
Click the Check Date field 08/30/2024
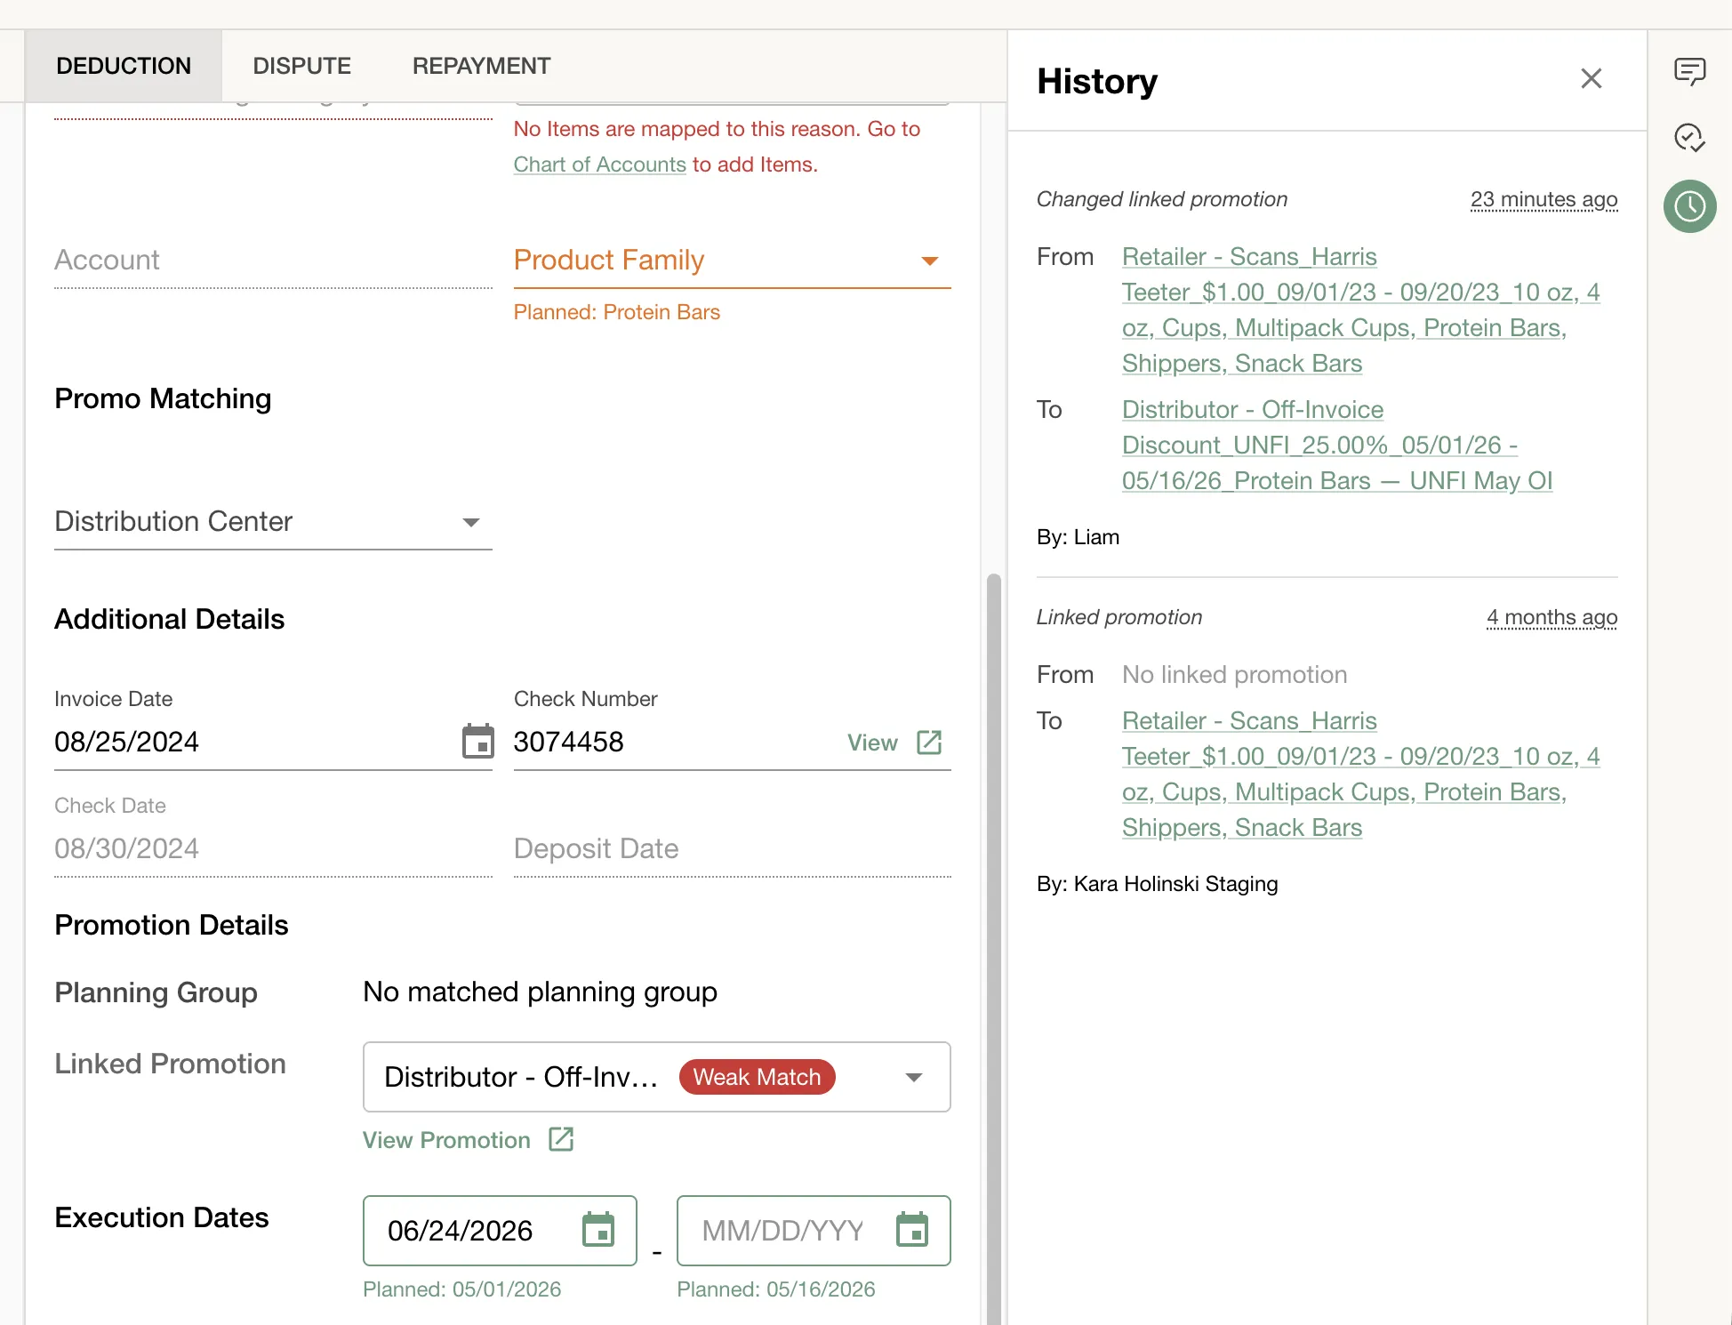[273, 848]
